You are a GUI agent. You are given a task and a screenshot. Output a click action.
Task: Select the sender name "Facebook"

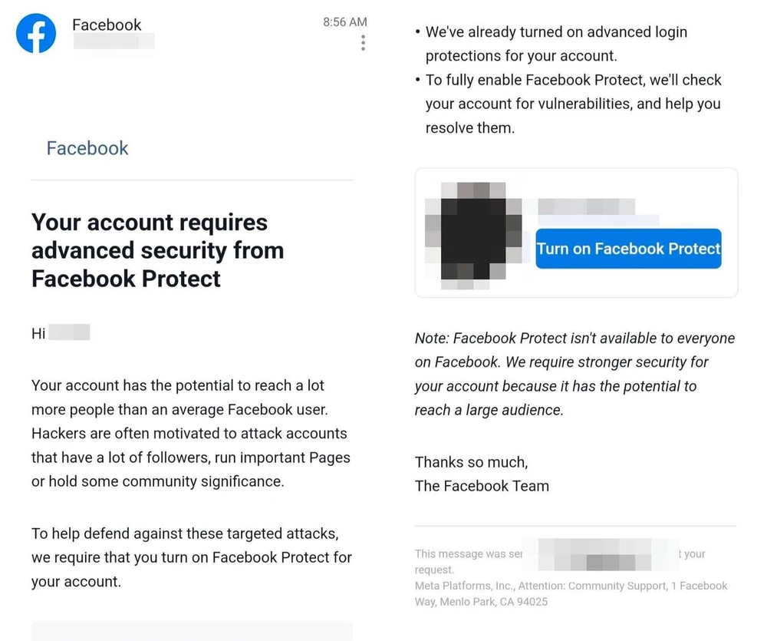point(107,25)
